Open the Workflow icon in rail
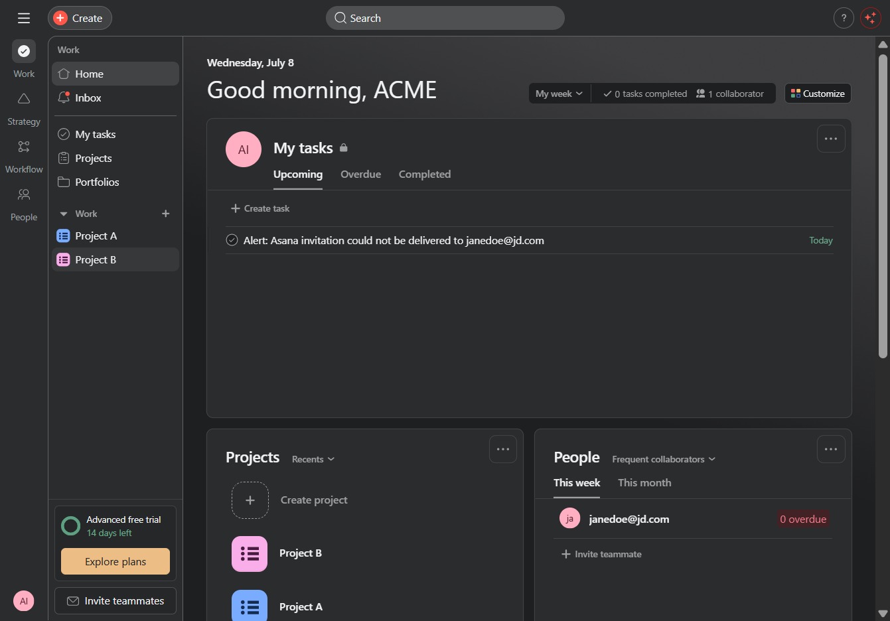This screenshot has width=890, height=621. point(24,147)
